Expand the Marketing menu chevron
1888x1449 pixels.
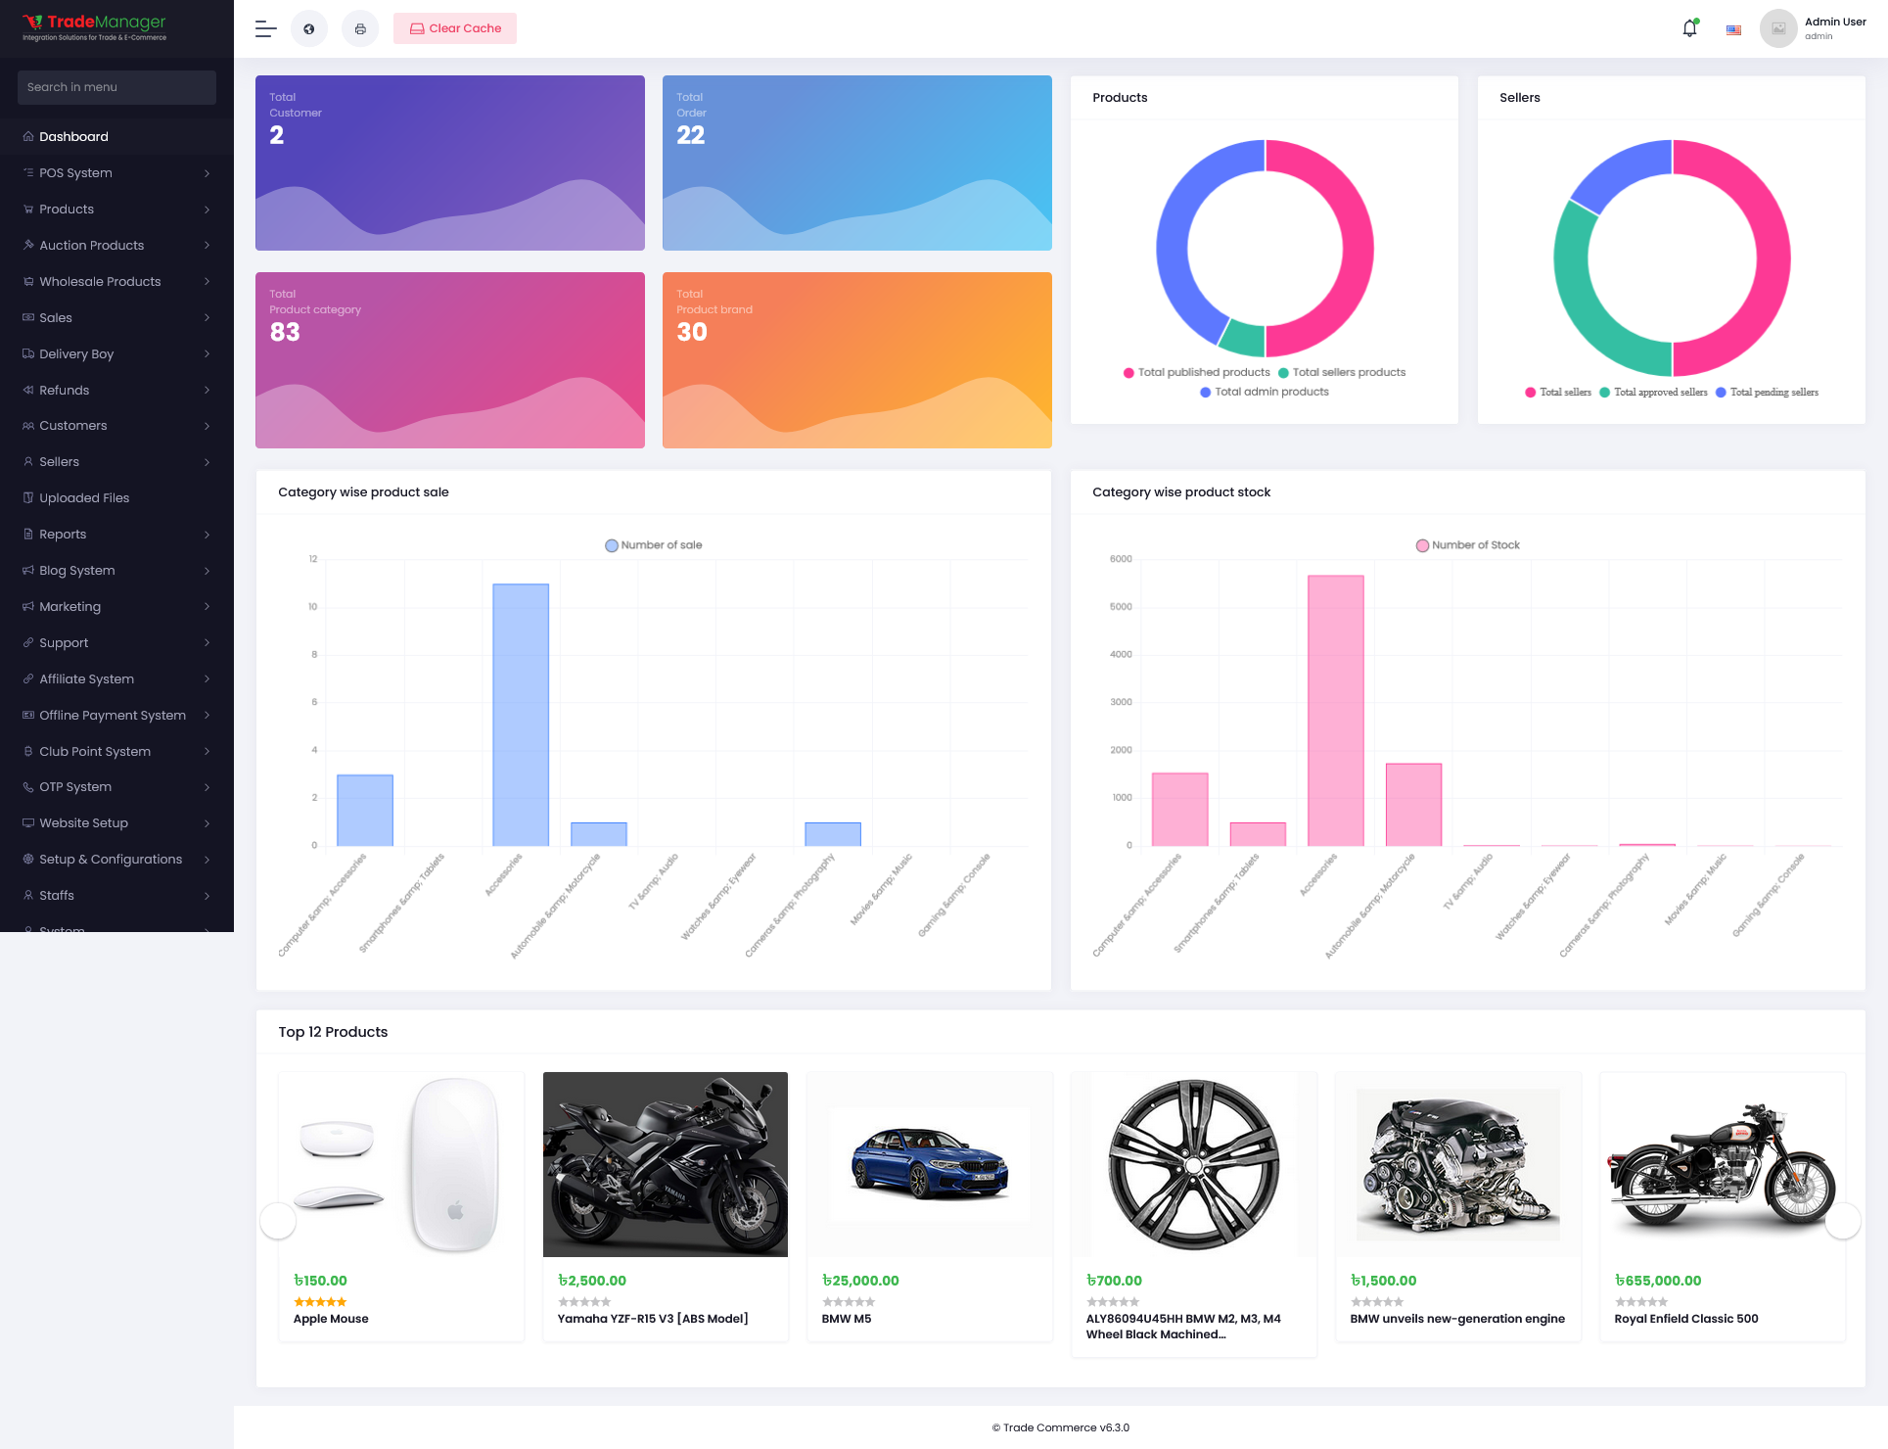[207, 607]
